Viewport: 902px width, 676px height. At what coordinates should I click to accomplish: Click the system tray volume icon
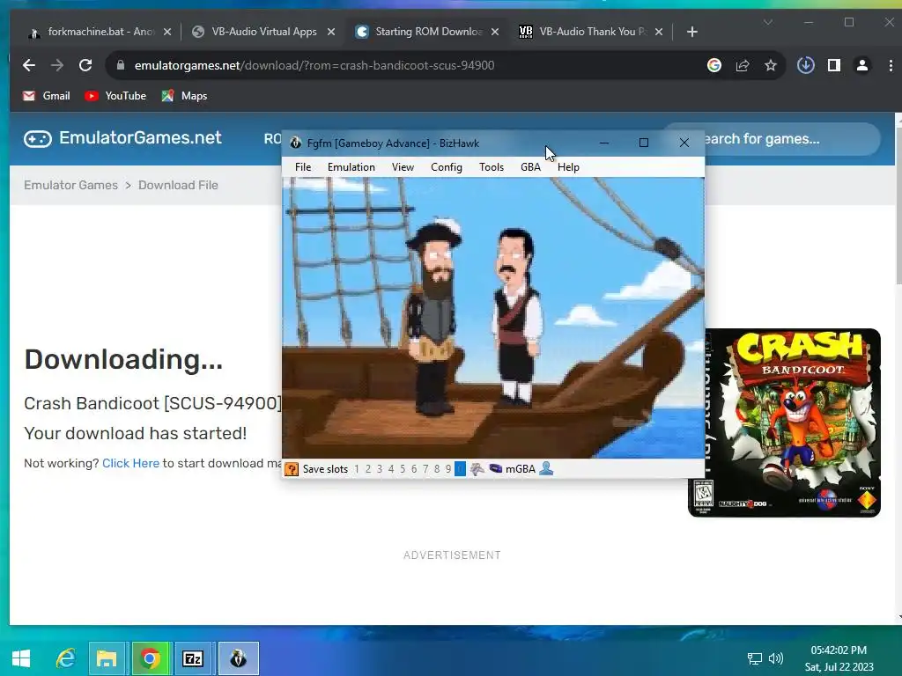pos(775,658)
